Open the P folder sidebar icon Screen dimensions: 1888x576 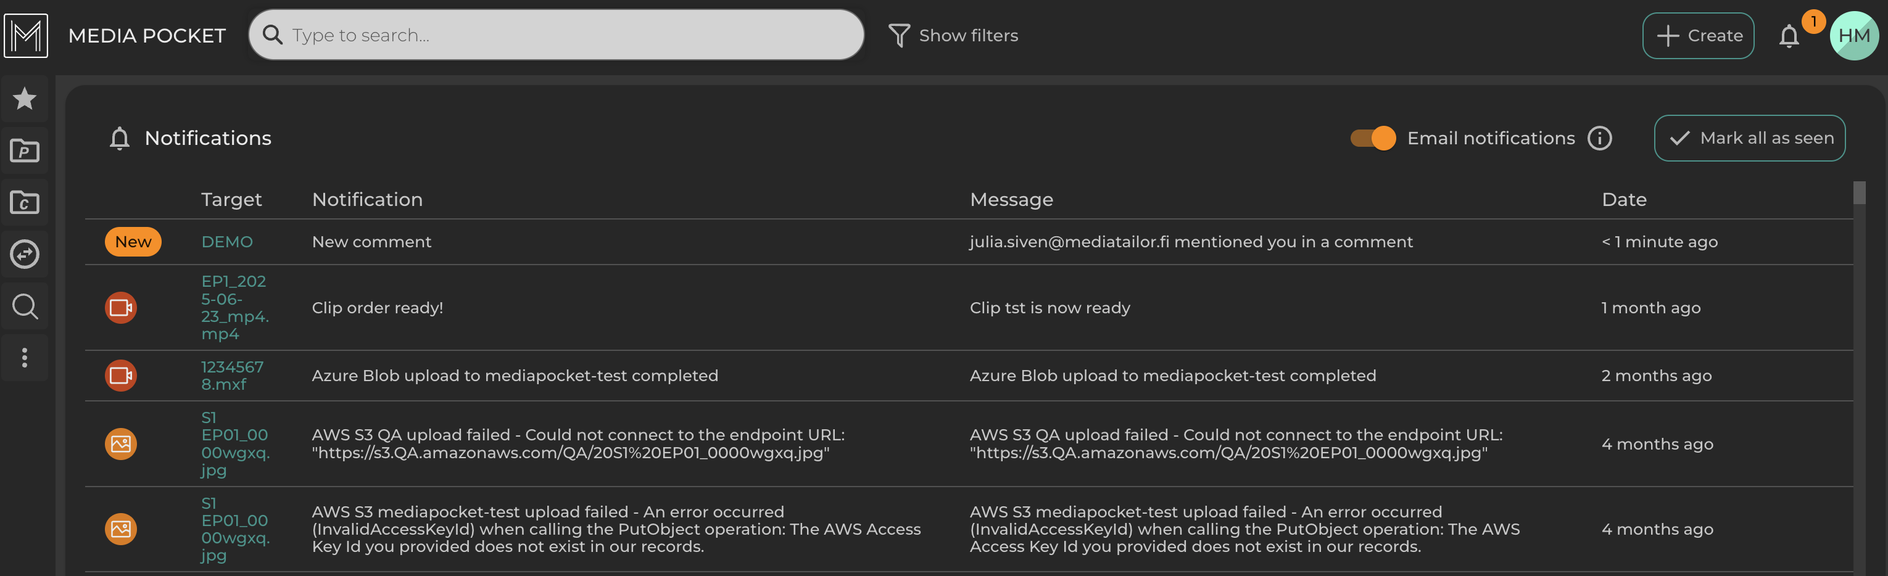(25, 150)
